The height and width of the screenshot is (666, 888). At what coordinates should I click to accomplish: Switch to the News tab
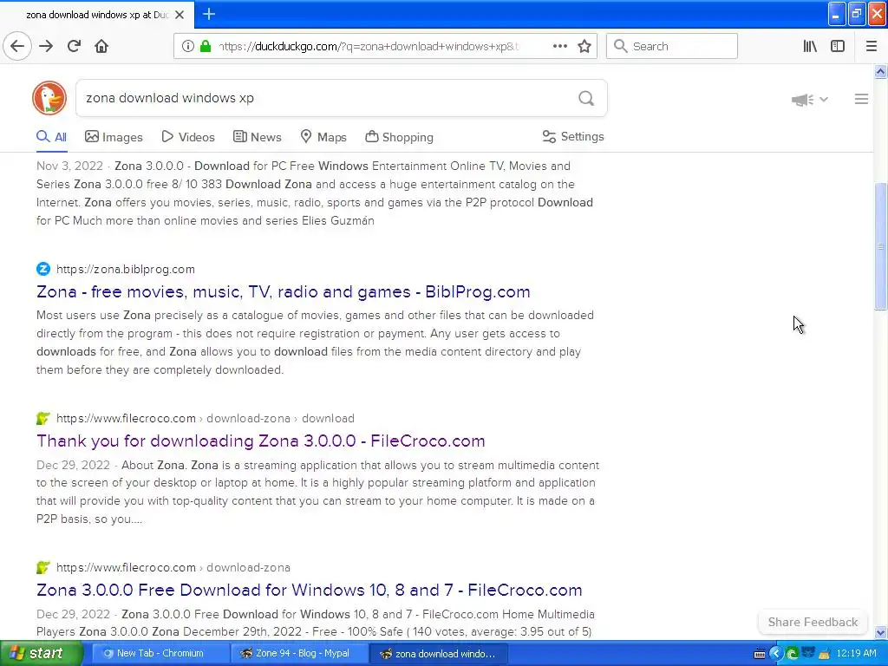[257, 137]
